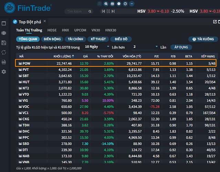Click the pop-out icon of the panel
The image size is (220, 172).
tap(215, 22)
